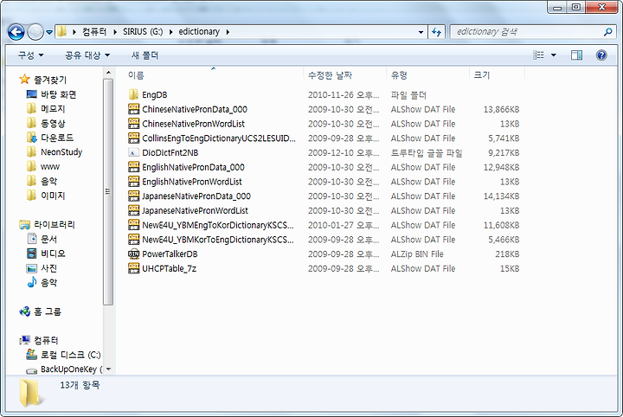
Task: Select the 13,866KB size cell
Action: click(x=501, y=109)
